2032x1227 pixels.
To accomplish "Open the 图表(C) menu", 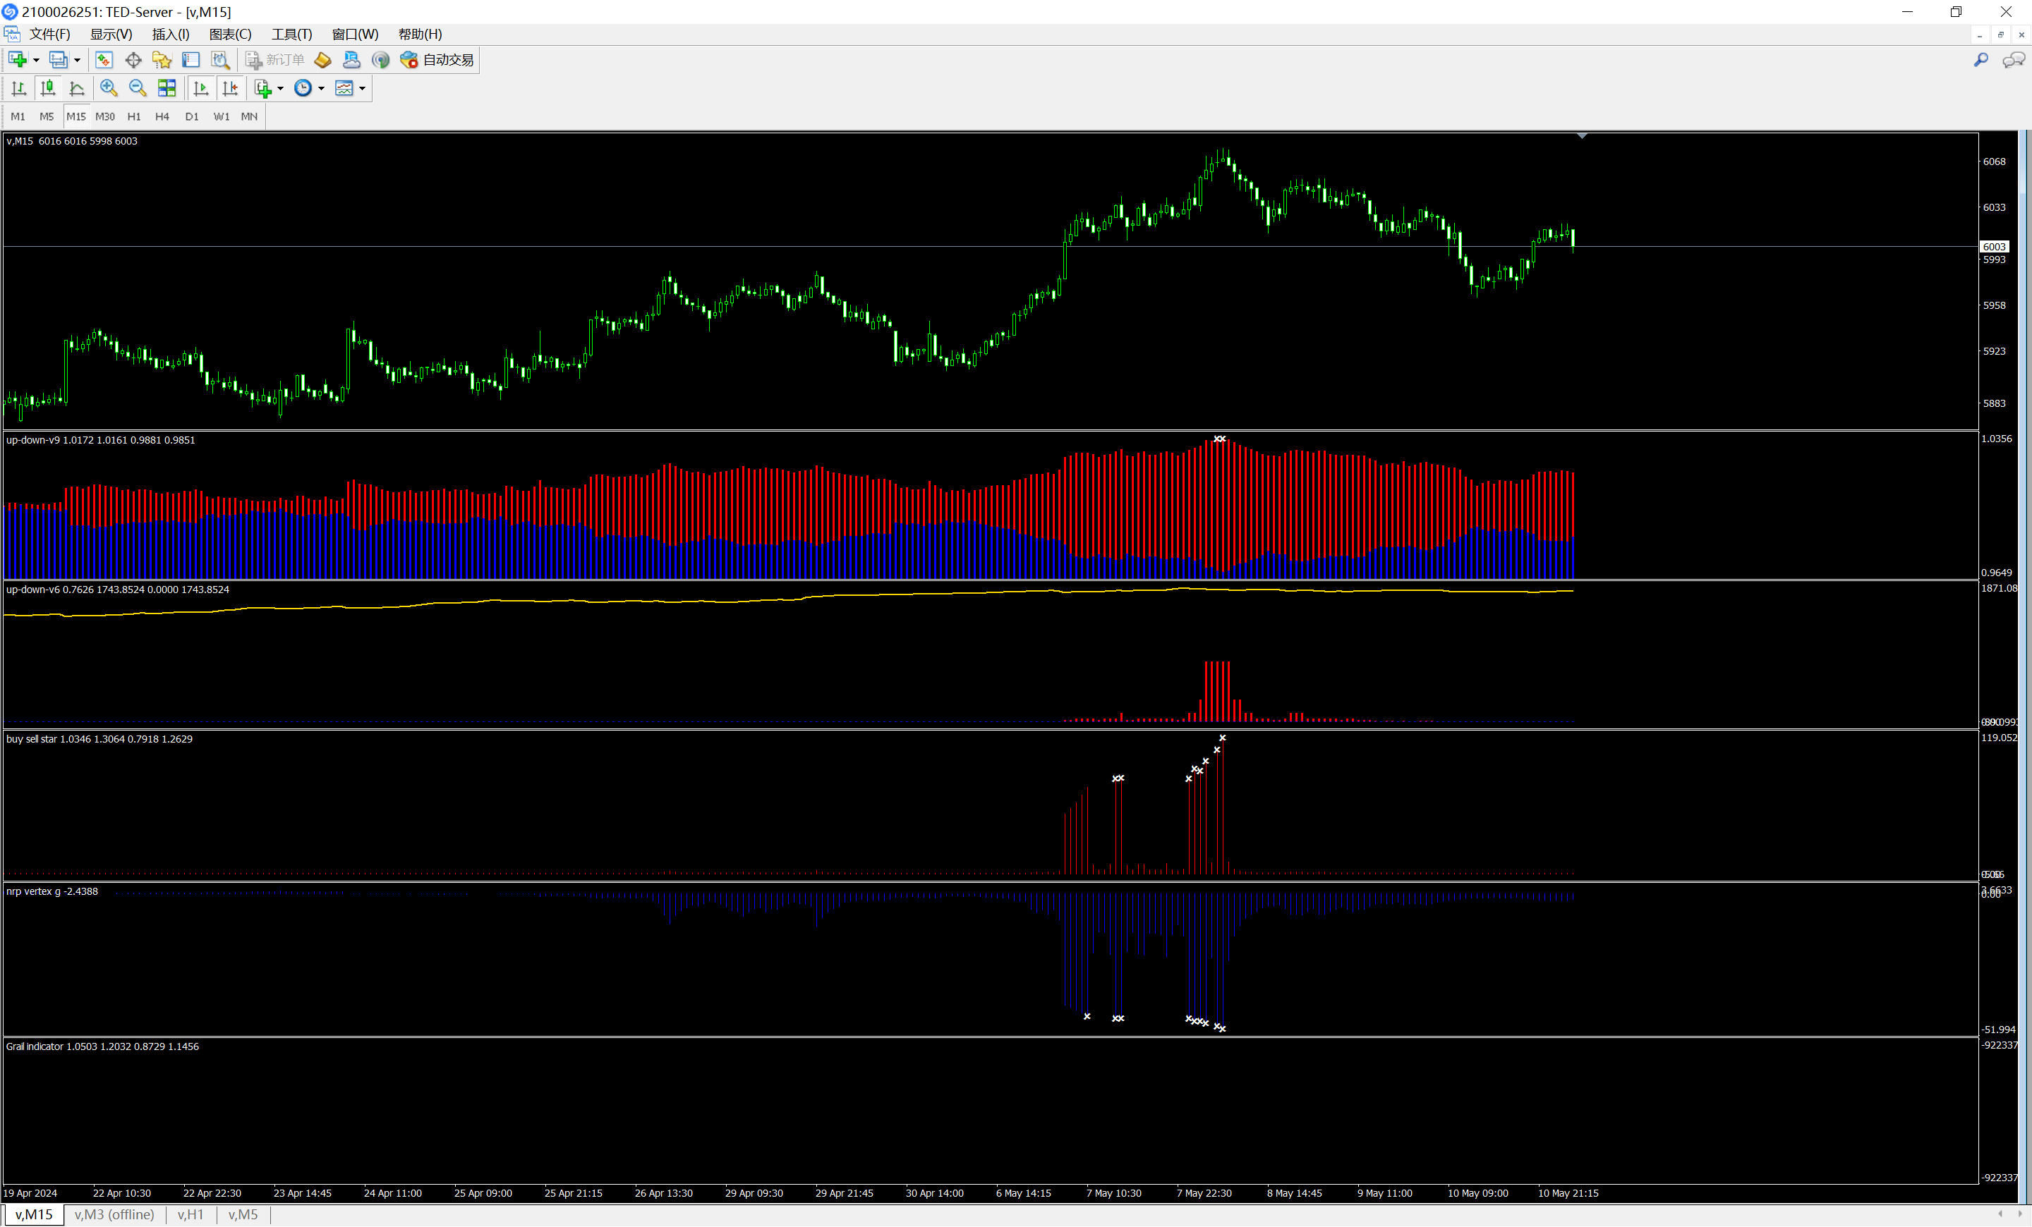I will click(x=230, y=34).
